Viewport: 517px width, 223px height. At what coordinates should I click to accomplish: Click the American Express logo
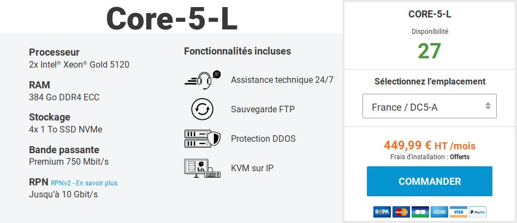point(439,212)
